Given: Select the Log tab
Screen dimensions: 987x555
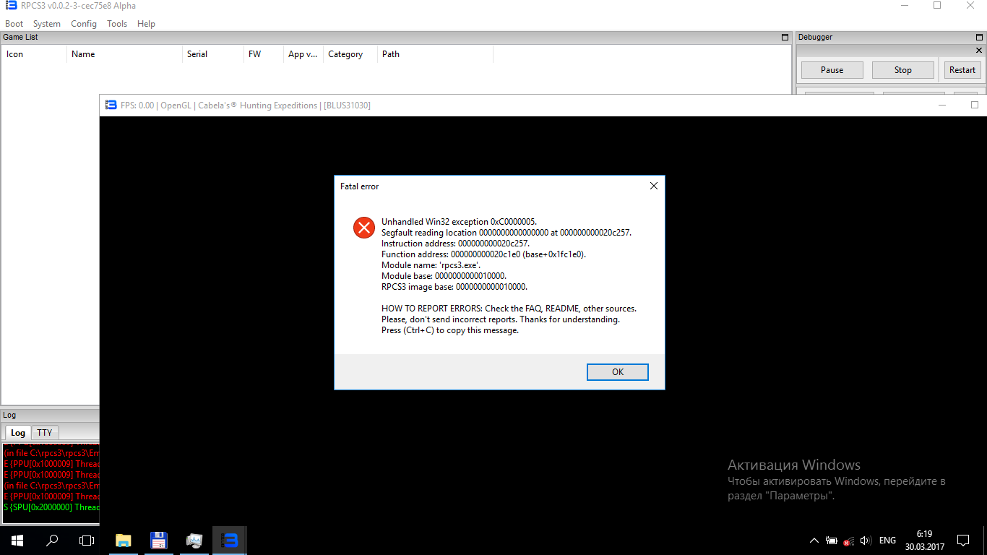Looking at the screenshot, I should pos(18,432).
